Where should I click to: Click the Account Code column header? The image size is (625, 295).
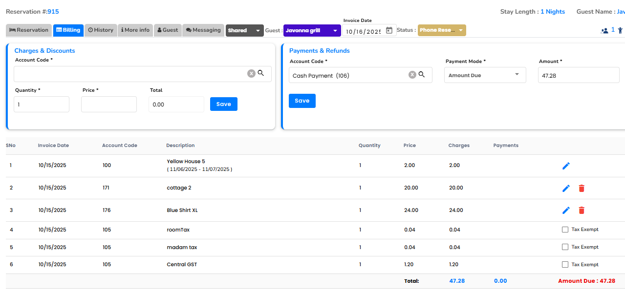pos(120,146)
